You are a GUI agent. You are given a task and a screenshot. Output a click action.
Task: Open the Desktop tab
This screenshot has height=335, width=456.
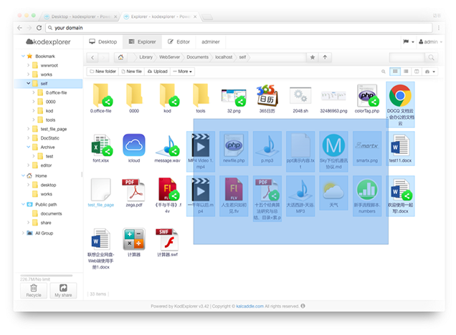[103, 42]
